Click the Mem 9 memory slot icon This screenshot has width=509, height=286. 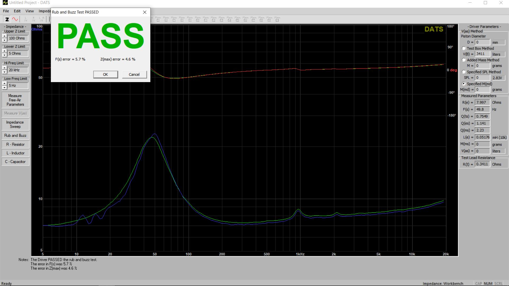(190, 19)
